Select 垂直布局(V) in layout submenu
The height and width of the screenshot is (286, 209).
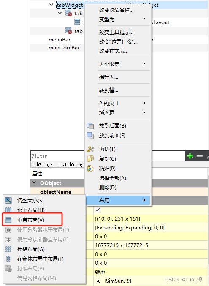31,220
